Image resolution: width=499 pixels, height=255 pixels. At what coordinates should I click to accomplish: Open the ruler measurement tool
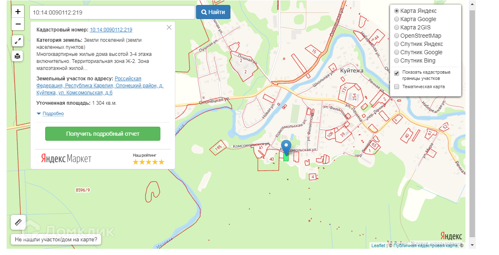[18, 222]
